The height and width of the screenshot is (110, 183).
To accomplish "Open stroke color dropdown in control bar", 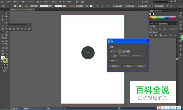I will [22, 6].
